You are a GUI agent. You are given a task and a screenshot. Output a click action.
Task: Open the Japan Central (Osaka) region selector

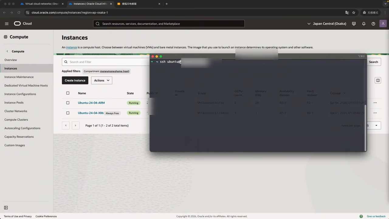click(x=327, y=23)
